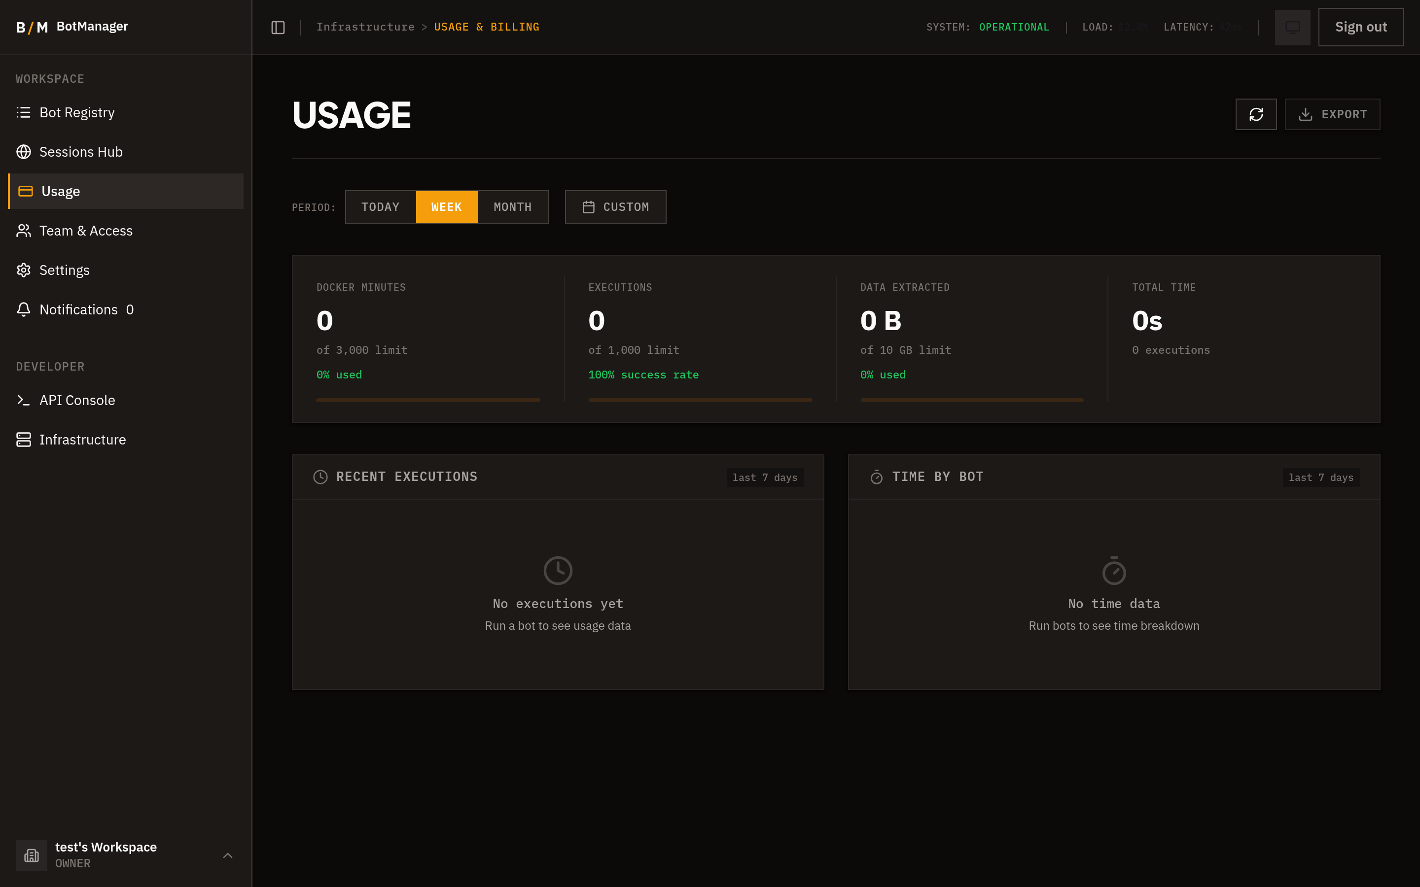Click the Sign out button

(1360, 27)
